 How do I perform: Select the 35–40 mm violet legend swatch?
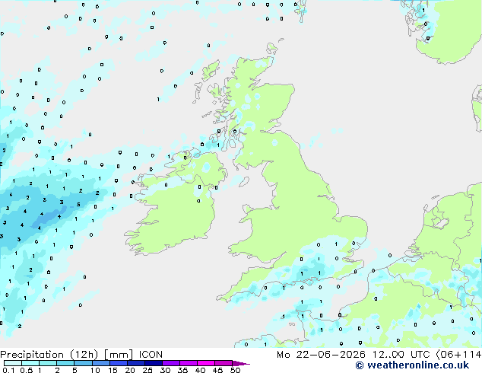tap(189, 363)
